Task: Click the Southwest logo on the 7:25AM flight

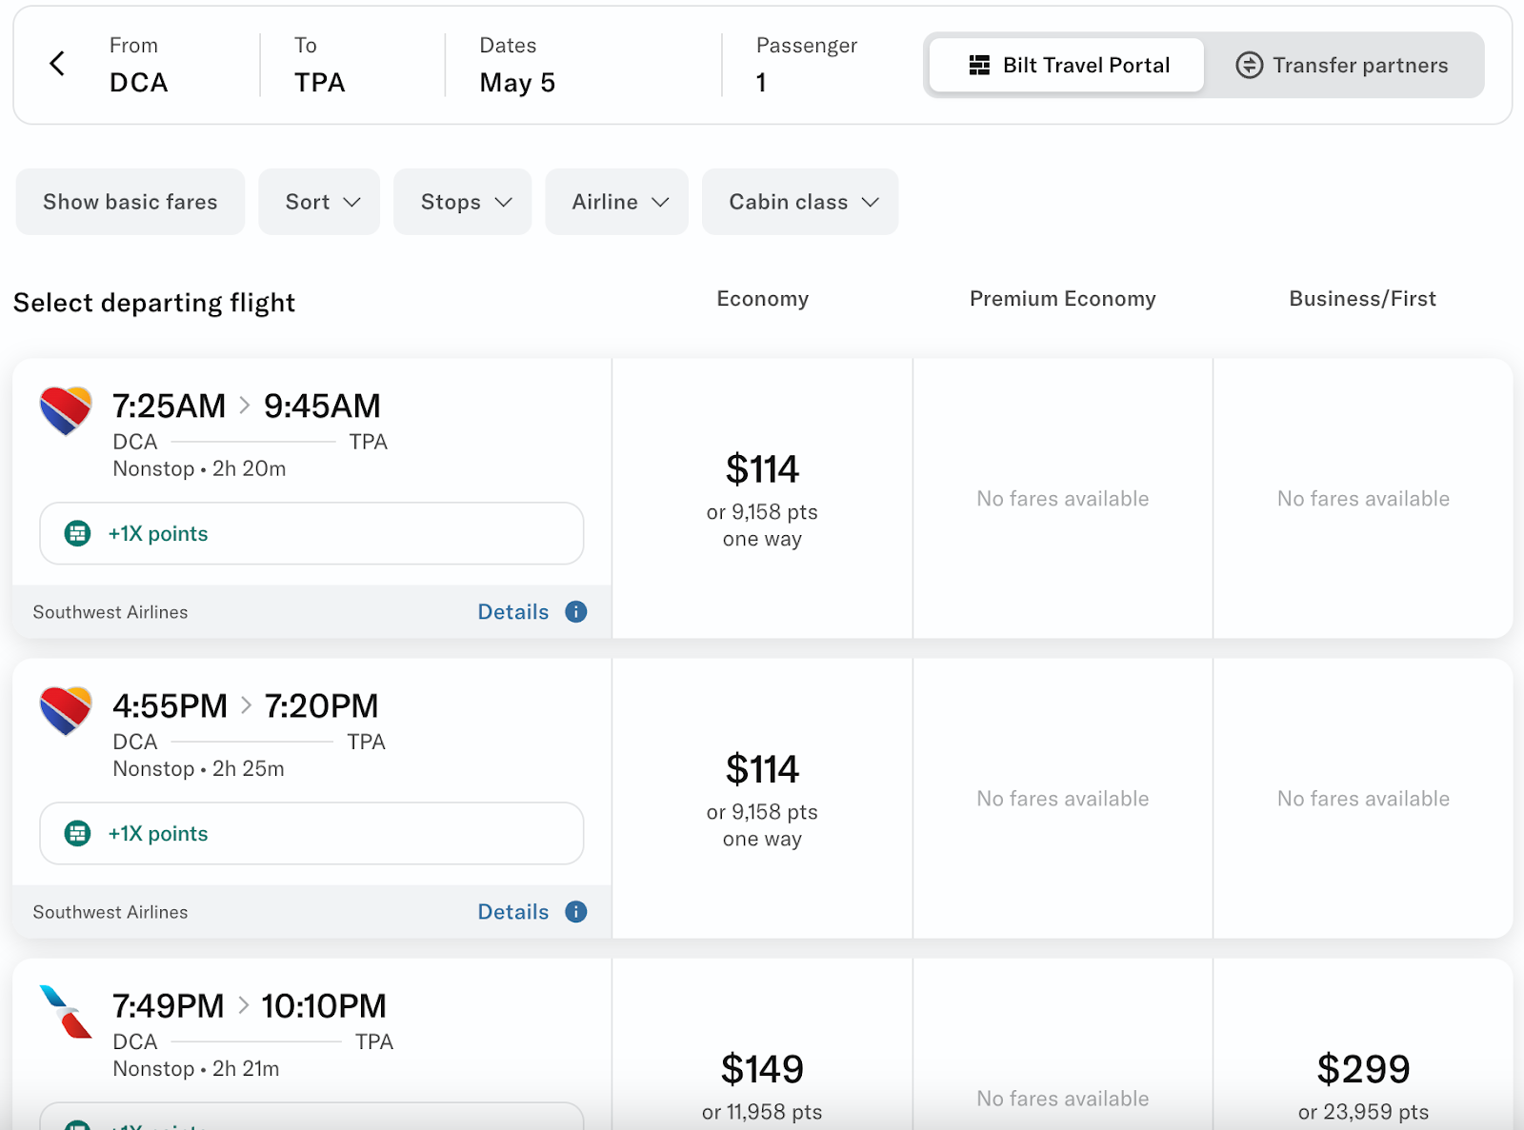Action: click(66, 410)
